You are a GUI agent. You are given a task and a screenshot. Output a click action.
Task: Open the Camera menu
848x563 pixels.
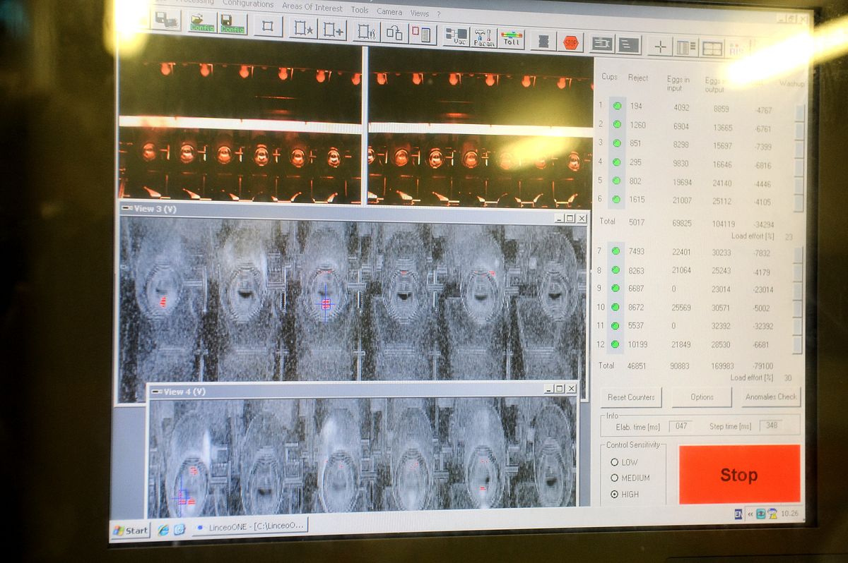tap(389, 11)
